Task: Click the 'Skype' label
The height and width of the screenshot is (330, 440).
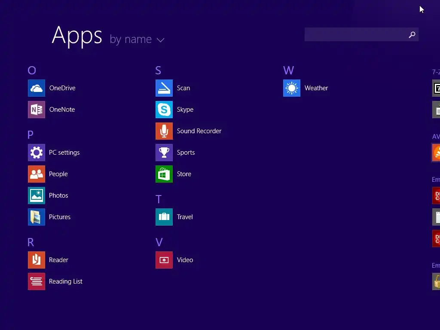Action: pyautogui.click(x=185, y=110)
